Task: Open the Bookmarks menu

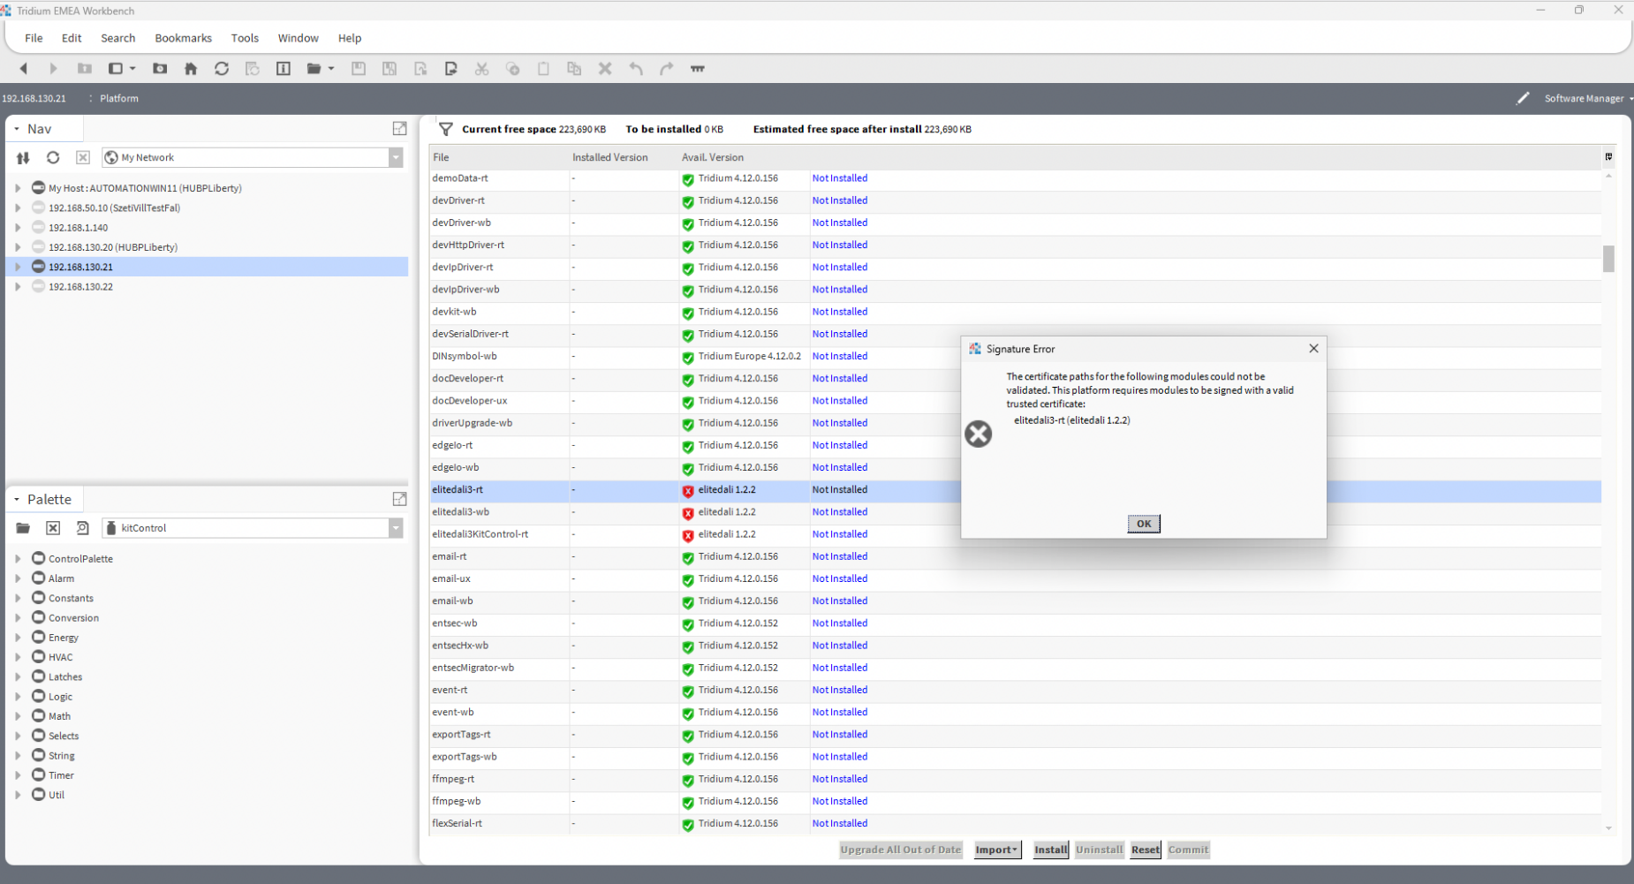Action: pos(183,37)
